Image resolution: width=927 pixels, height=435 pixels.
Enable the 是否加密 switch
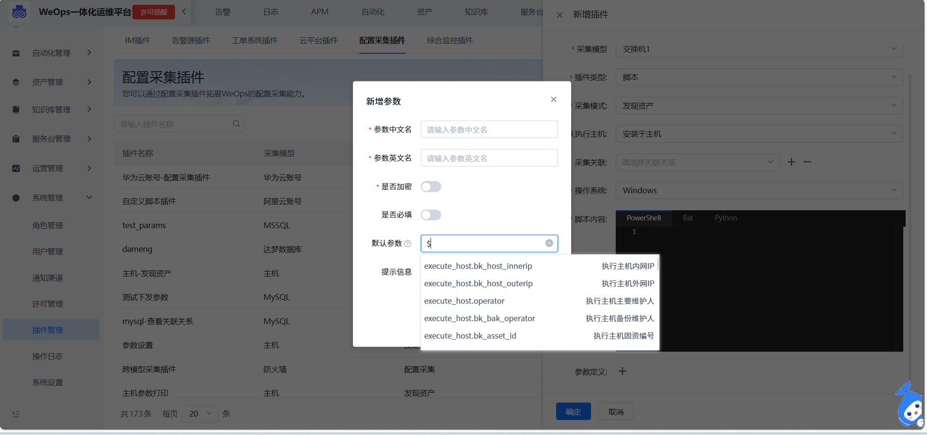(x=431, y=186)
